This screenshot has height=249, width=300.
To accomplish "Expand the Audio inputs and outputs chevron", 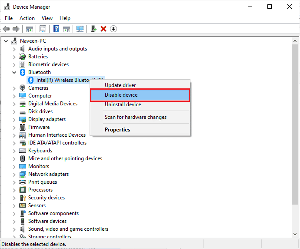I will tap(14, 49).
